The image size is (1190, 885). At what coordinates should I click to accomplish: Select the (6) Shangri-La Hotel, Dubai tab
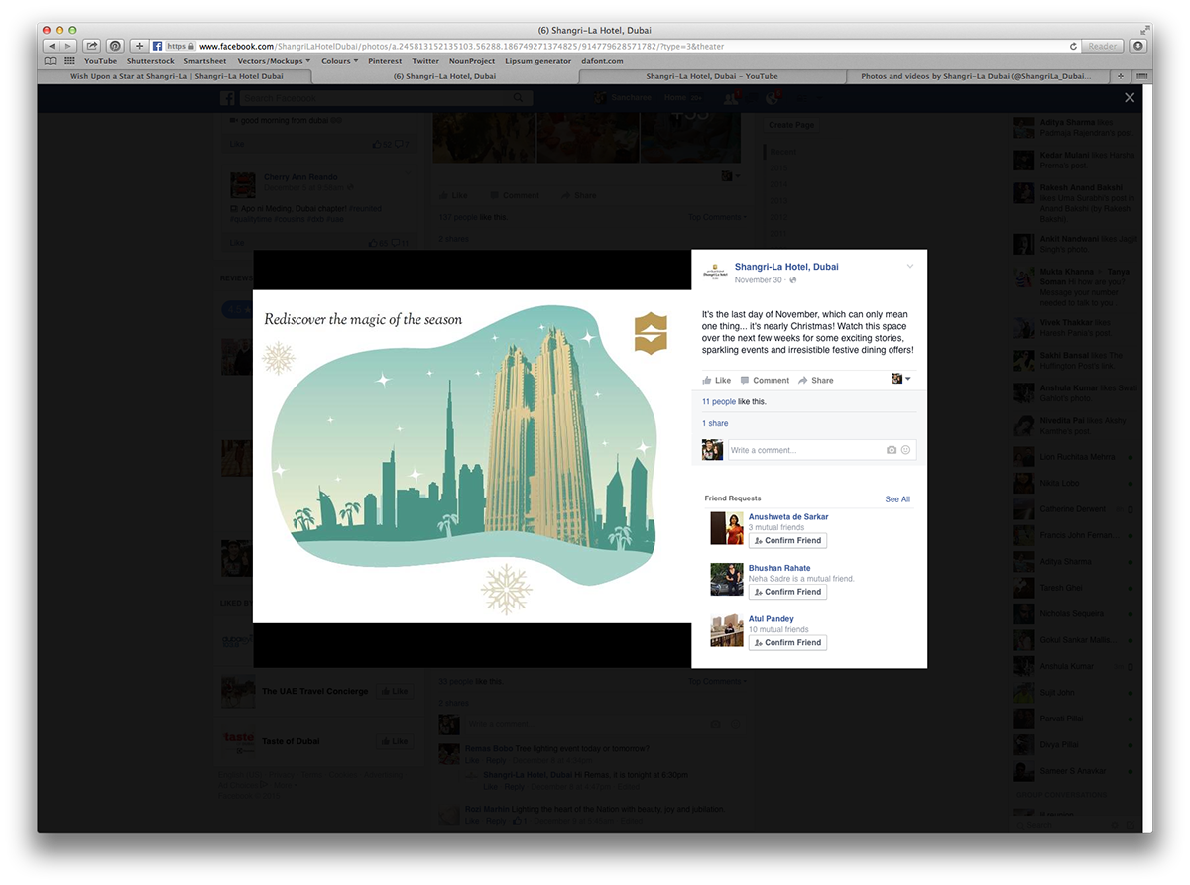pos(445,76)
